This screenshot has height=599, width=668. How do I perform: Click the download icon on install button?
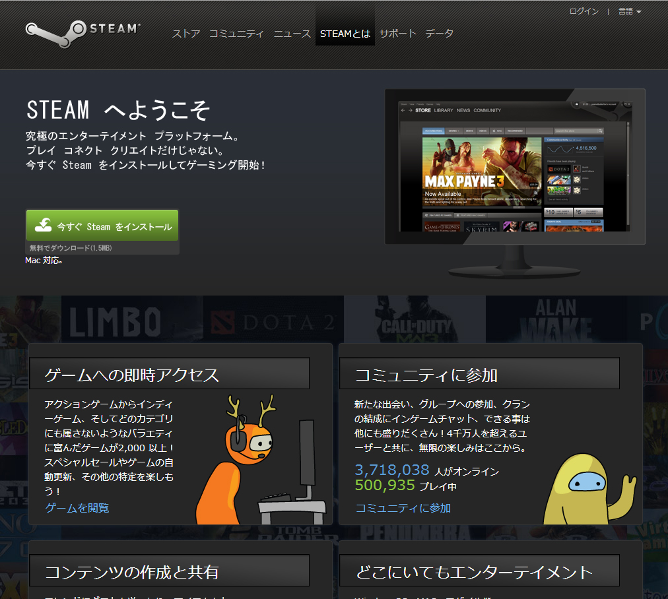click(43, 225)
